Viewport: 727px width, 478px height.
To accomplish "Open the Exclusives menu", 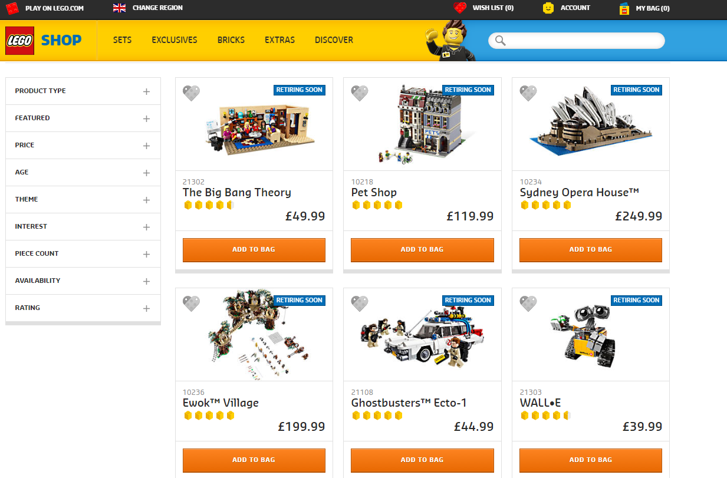I will [175, 40].
